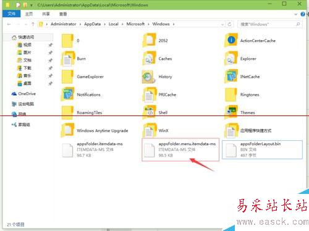Open the Ringtones folder
Viewport: 309px width, 231px height.
[242, 94]
